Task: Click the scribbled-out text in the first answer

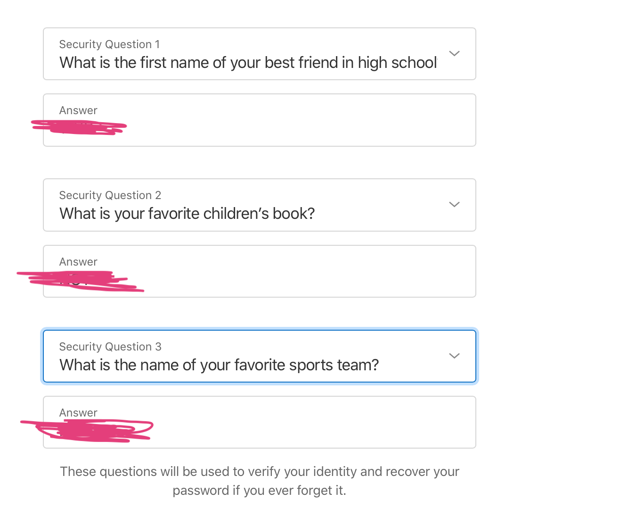Action: tap(79, 127)
